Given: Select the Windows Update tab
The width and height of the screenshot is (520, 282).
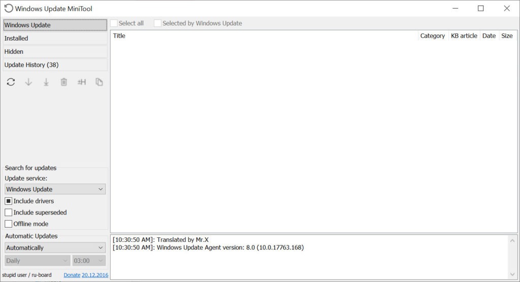Looking at the screenshot, I should coord(55,25).
